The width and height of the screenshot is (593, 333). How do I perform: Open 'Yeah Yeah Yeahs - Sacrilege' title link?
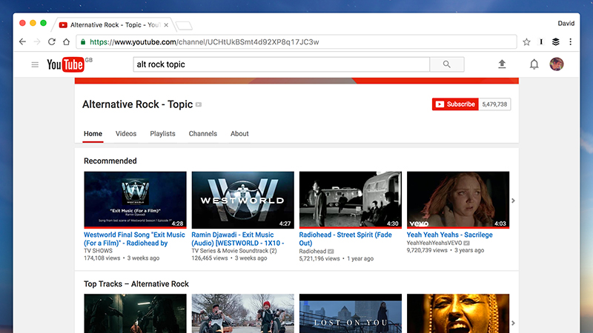[x=450, y=235]
